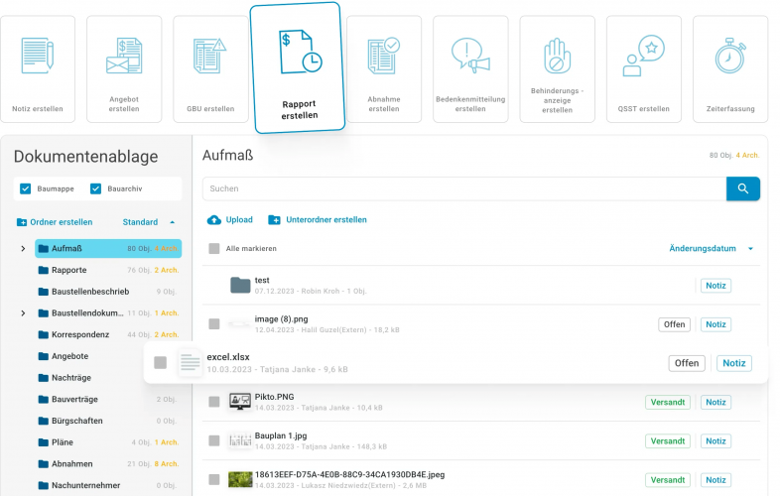Open the Standard folder view dropdown

(148, 222)
